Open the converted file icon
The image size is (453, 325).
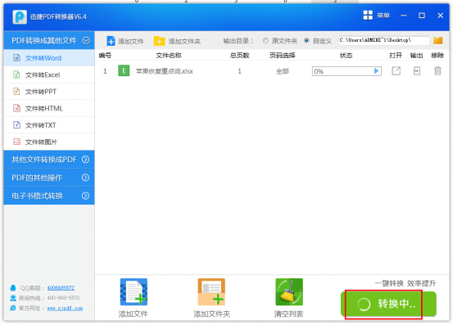396,70
